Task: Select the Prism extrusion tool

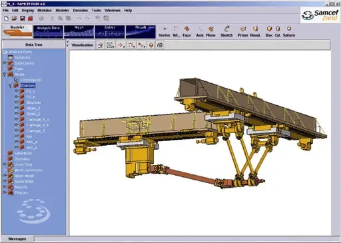Action: [x=242, y=31]
